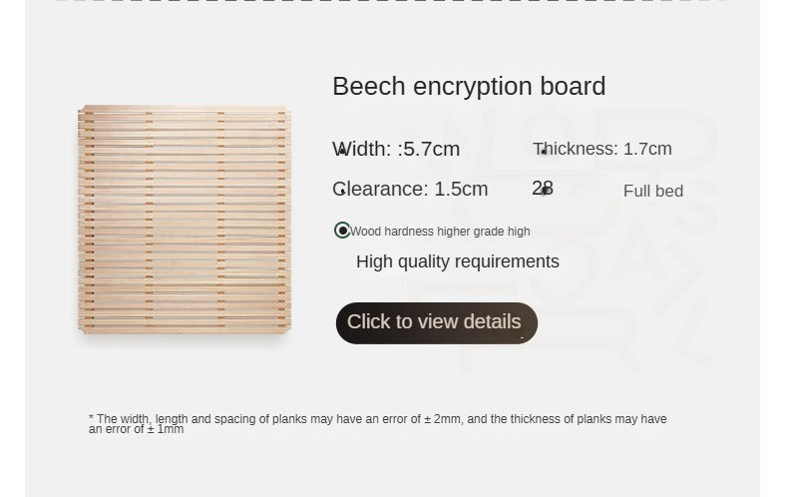
Task: Click the "Wood hardness higher grade high" text
Action: point(440,232)
